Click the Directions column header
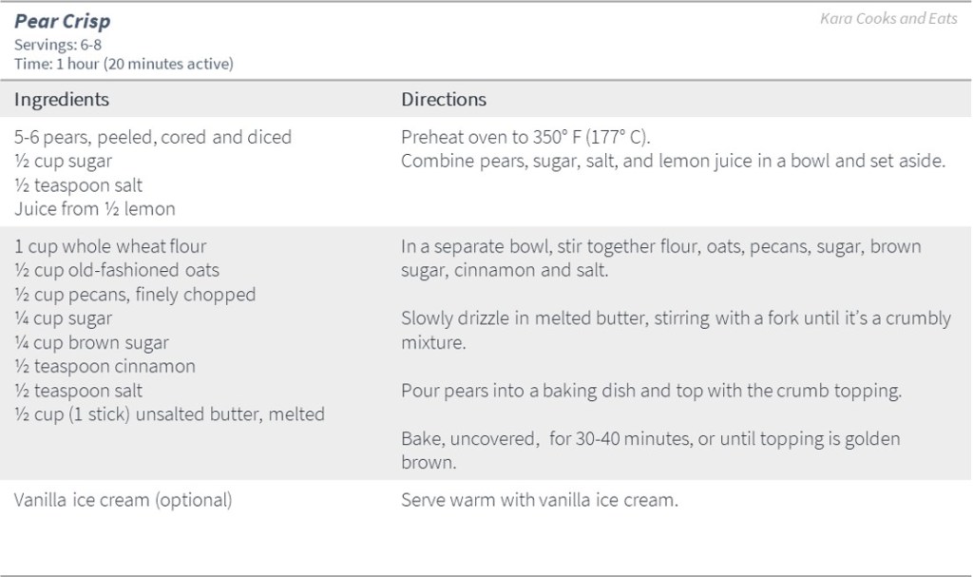Screen dimensions: 973x577 coord(444,100)
